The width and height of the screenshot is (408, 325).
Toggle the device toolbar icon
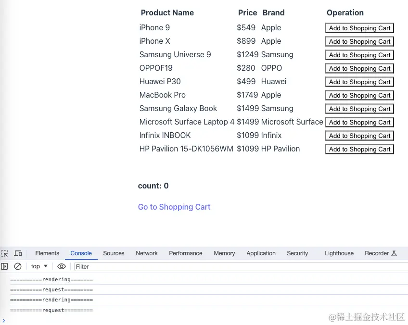coord(18,253)
